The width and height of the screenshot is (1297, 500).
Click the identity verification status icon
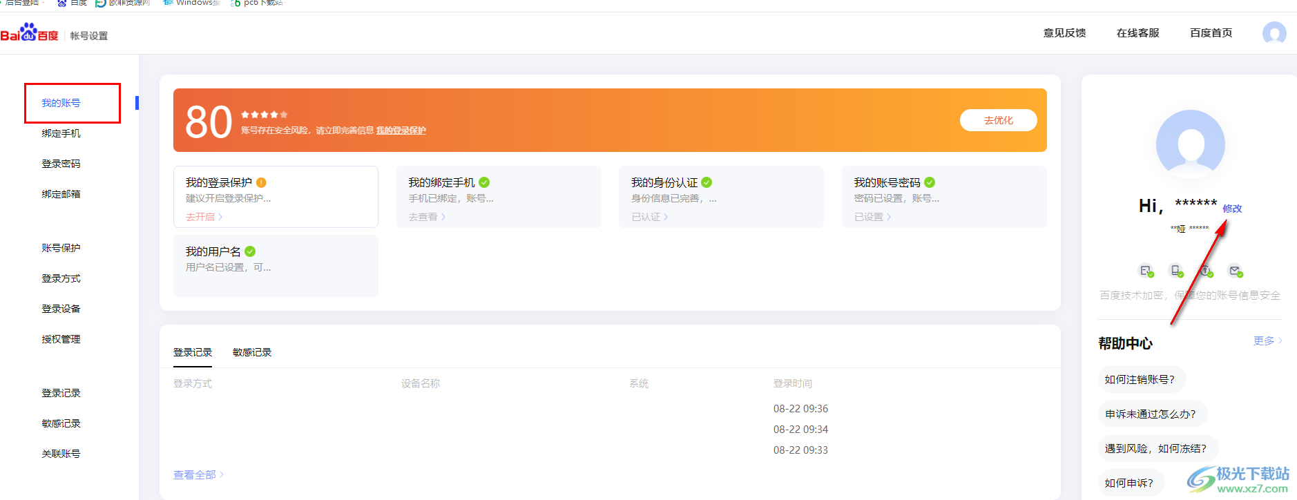coord(1146,271)
